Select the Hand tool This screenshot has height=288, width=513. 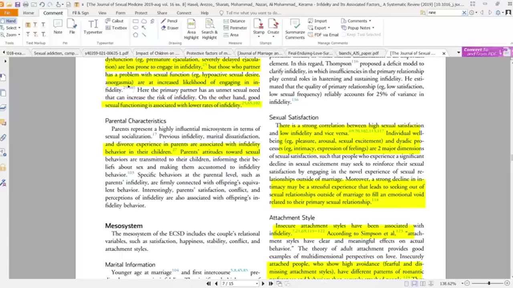point(8,21)
